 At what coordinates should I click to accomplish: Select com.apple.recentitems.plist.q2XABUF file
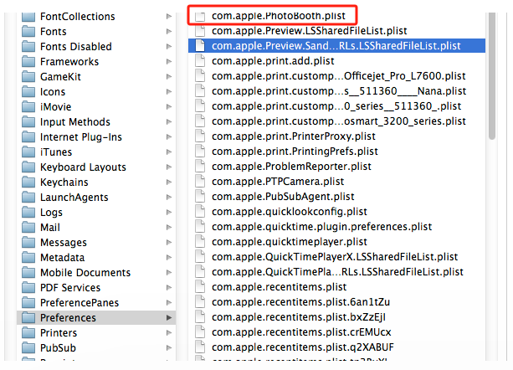(x=303, y=347)
